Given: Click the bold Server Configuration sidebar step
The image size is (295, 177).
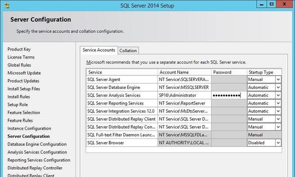Looking at the screenshot, I should point(29,136).
